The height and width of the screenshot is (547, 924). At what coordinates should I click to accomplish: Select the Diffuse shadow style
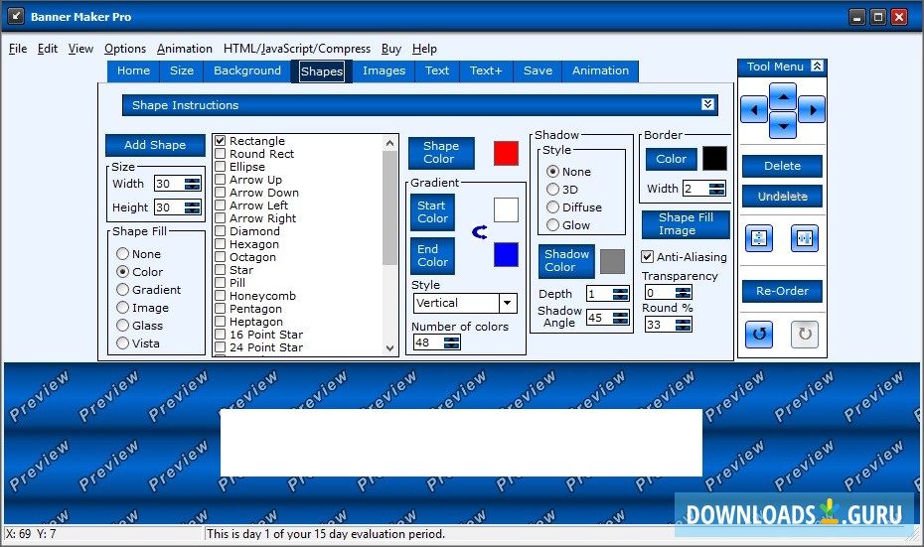click(x=552, y=207)
